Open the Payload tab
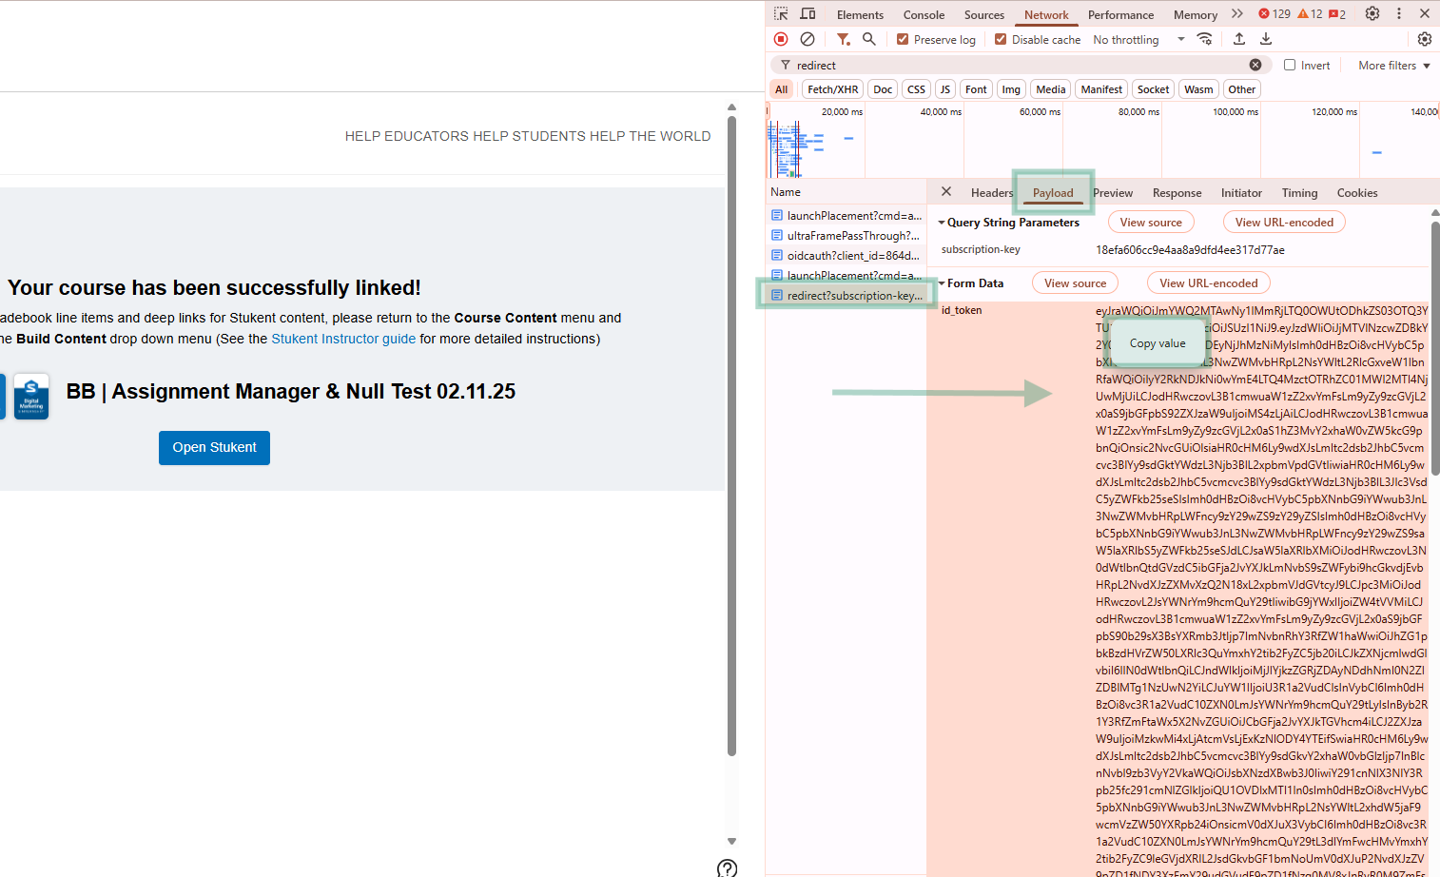Image resolution: width=1440 pixels, height=877 pixels. click(x=1053, y=192)
